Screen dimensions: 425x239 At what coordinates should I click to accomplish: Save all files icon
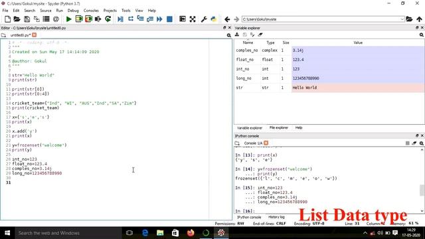click(37, 19)
